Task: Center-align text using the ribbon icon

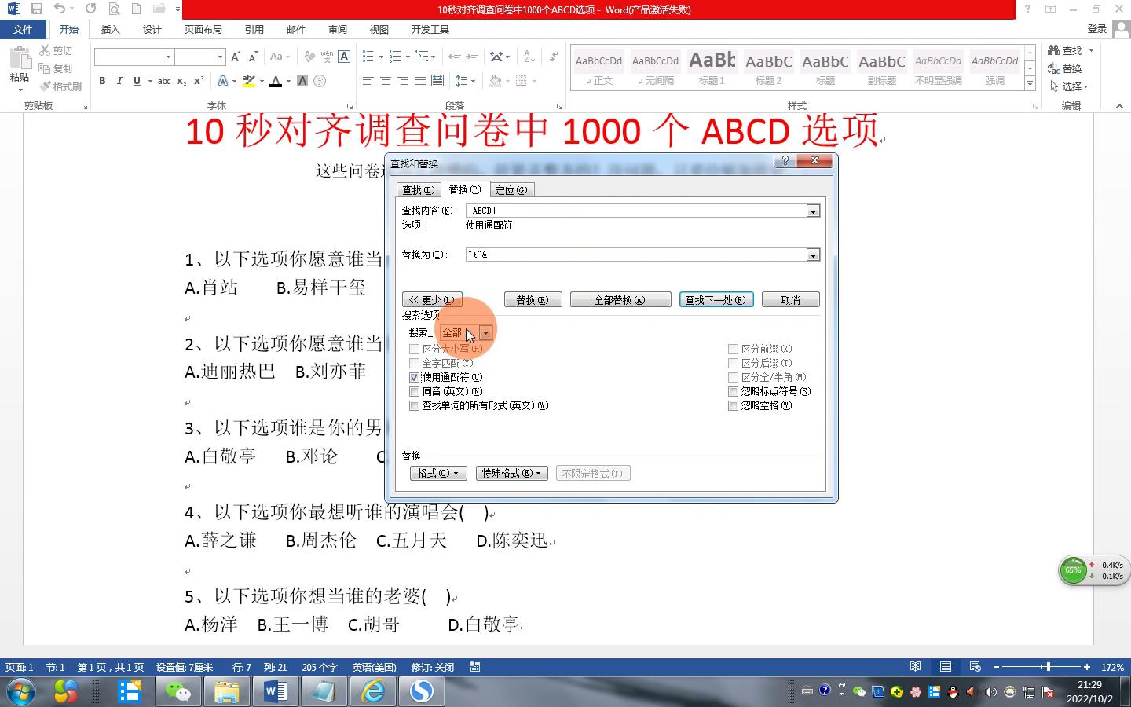Action: pyautogui.click(x=386, y=81)
